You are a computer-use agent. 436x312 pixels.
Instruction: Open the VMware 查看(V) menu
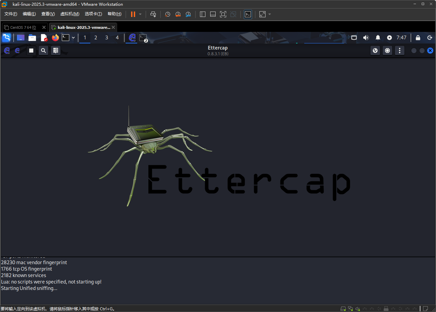click(x=48, y=14)
